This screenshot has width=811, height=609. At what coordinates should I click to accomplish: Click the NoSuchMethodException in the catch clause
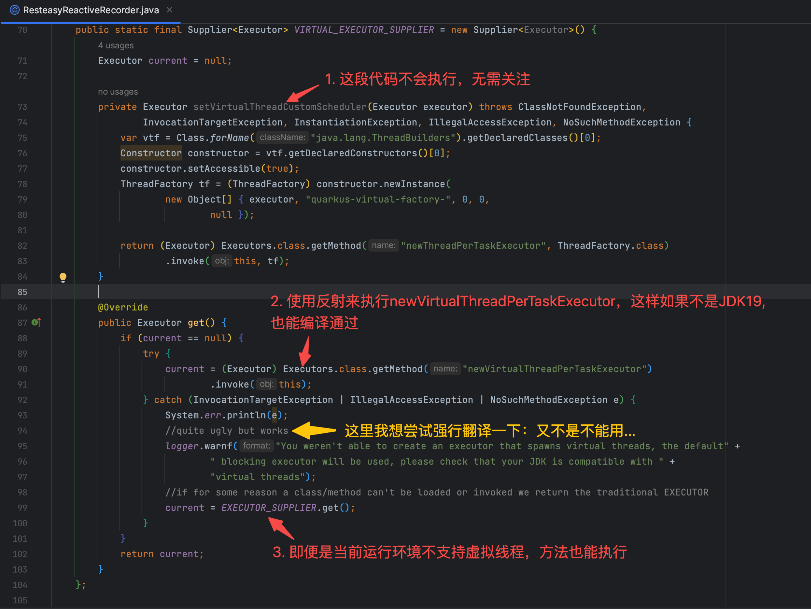(x=548, y=399)
